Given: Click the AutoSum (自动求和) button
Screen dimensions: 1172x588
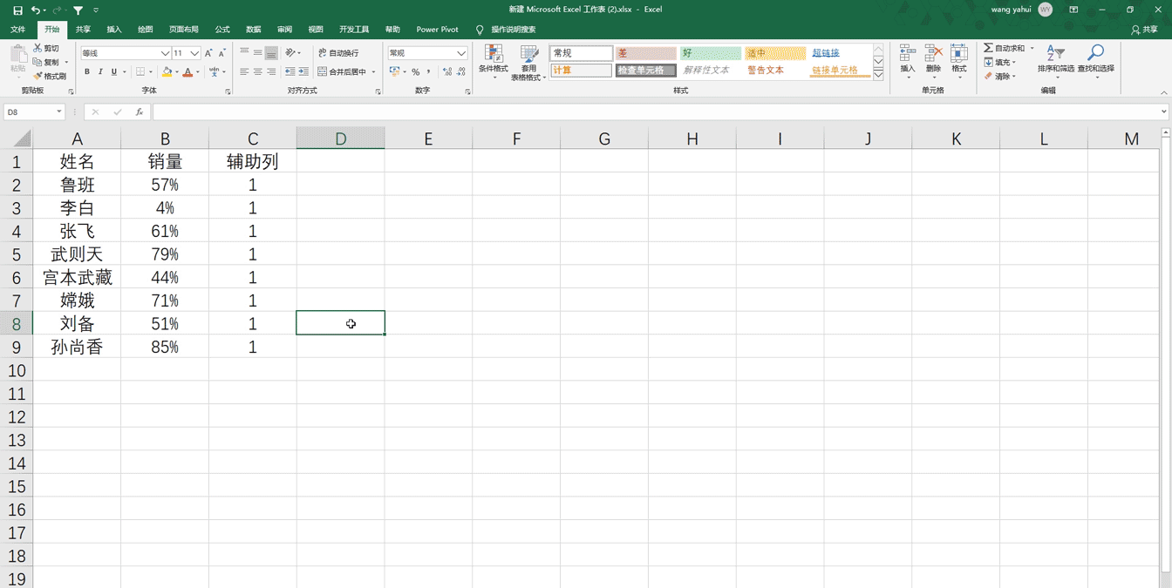Looking at the screenshot, I should coord(1005,49).
